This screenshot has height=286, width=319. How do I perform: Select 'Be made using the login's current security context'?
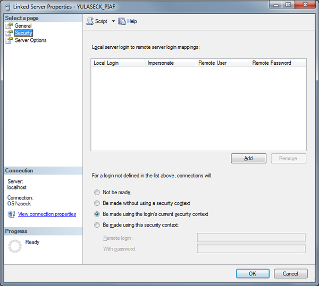coord(97,214)
